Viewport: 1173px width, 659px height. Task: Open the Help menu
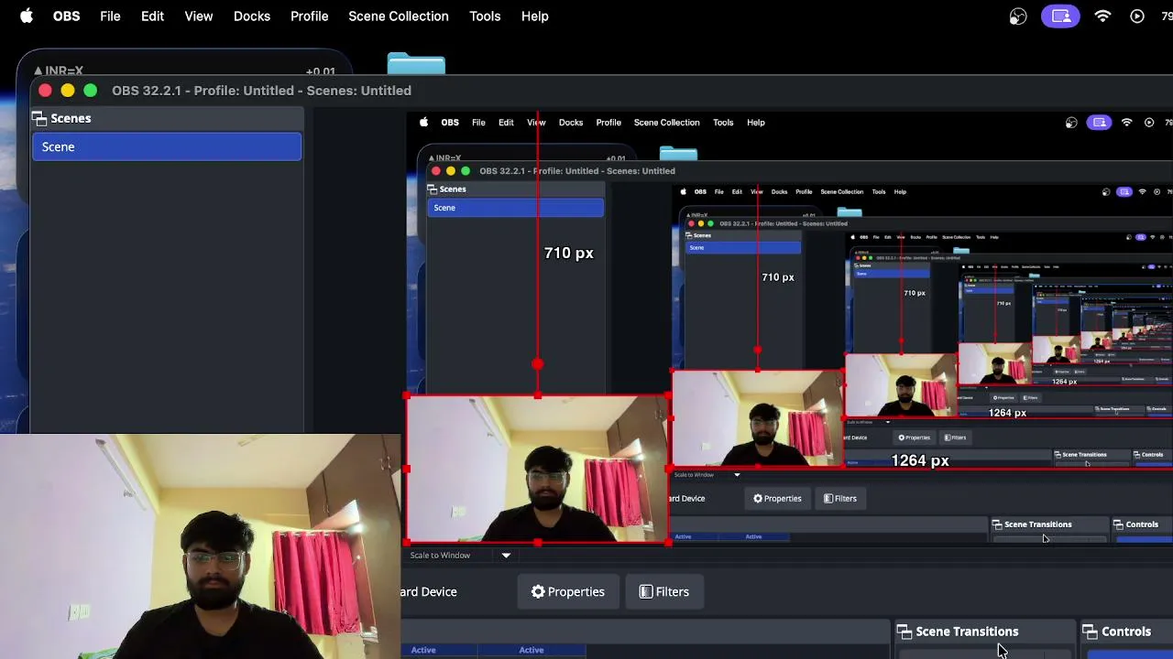pyautogui.click(x=535, y=16)
